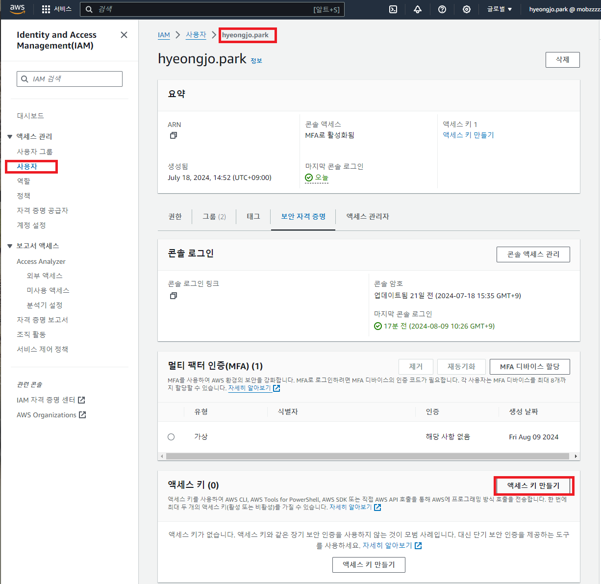Switch to the 액세스 관리자 tab
The image size is (601, 584).
click(368, 216)
